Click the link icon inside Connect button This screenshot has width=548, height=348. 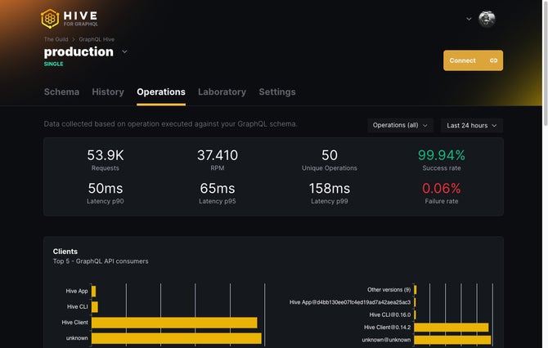[x=493, y=60]
